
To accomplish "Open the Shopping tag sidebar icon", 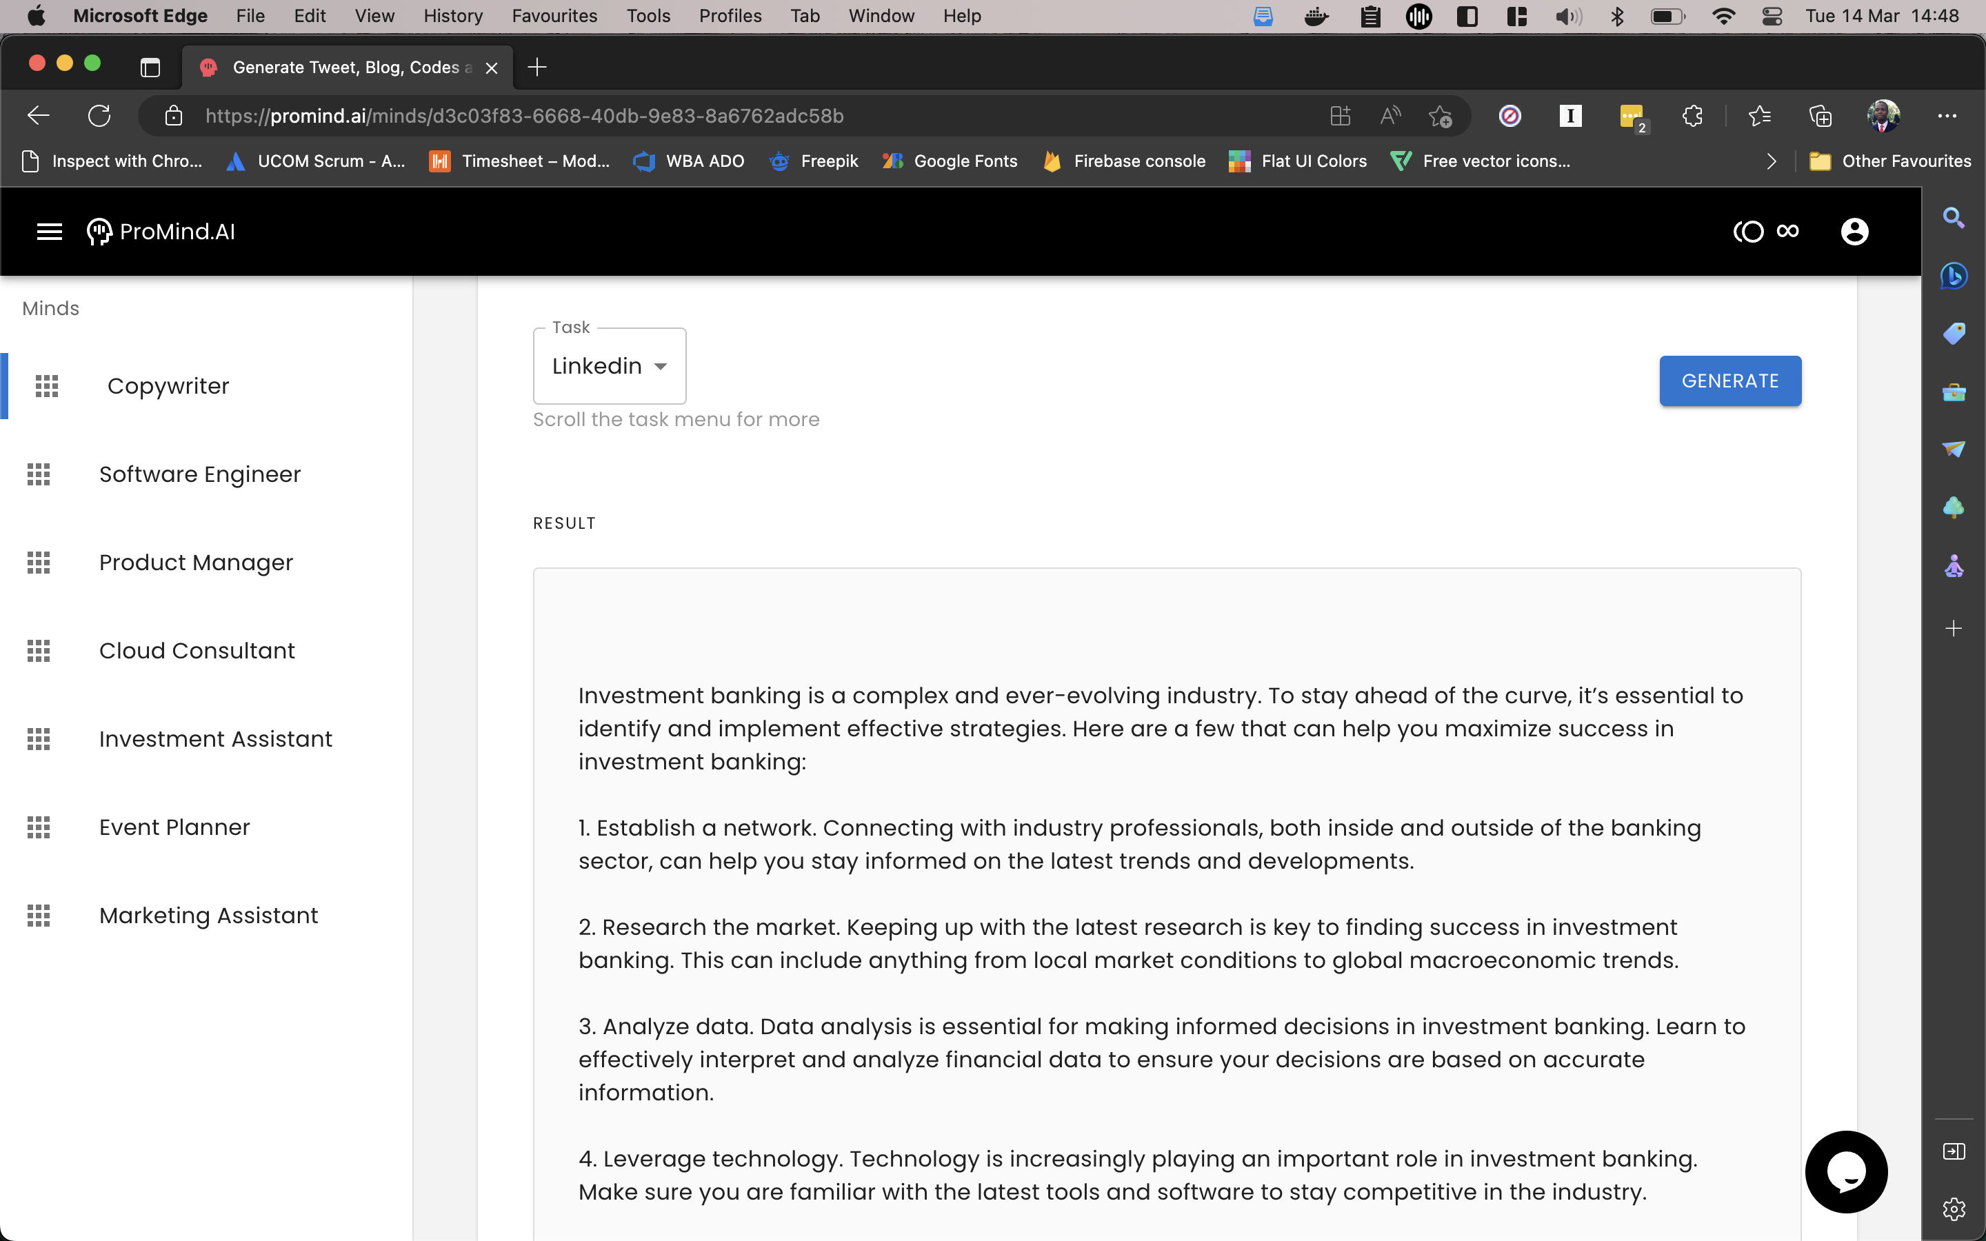I will tap(1953, 334).
